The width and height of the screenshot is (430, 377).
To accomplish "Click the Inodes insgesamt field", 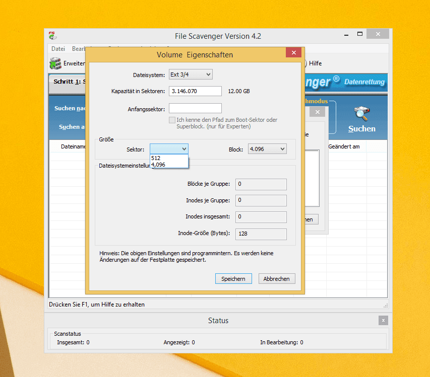I will [261, 217].
